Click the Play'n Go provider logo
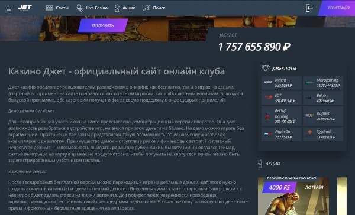This screenshot has height=215, width=355. point(268,134)
